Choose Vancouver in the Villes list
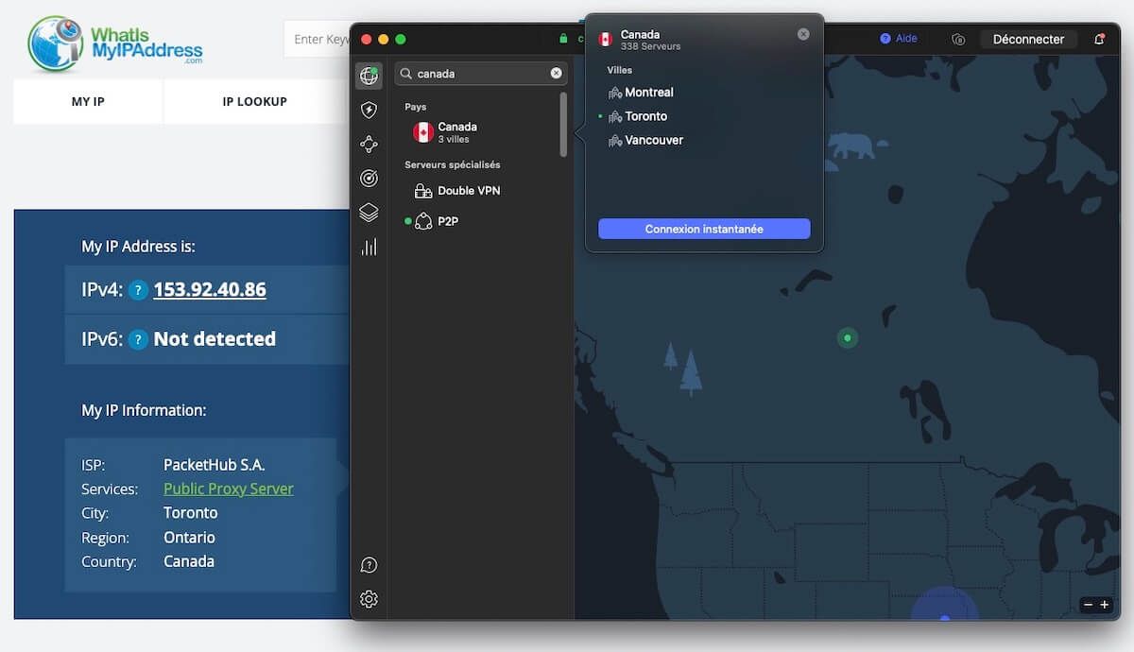 (653, 140)
